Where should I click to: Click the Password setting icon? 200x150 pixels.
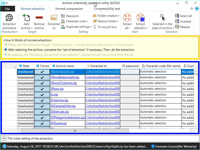click(63, 16)
